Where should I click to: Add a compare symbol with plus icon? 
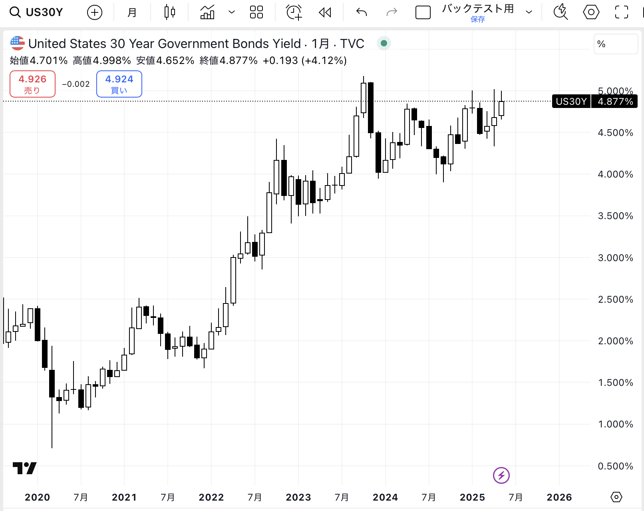(x=95, y=12)
